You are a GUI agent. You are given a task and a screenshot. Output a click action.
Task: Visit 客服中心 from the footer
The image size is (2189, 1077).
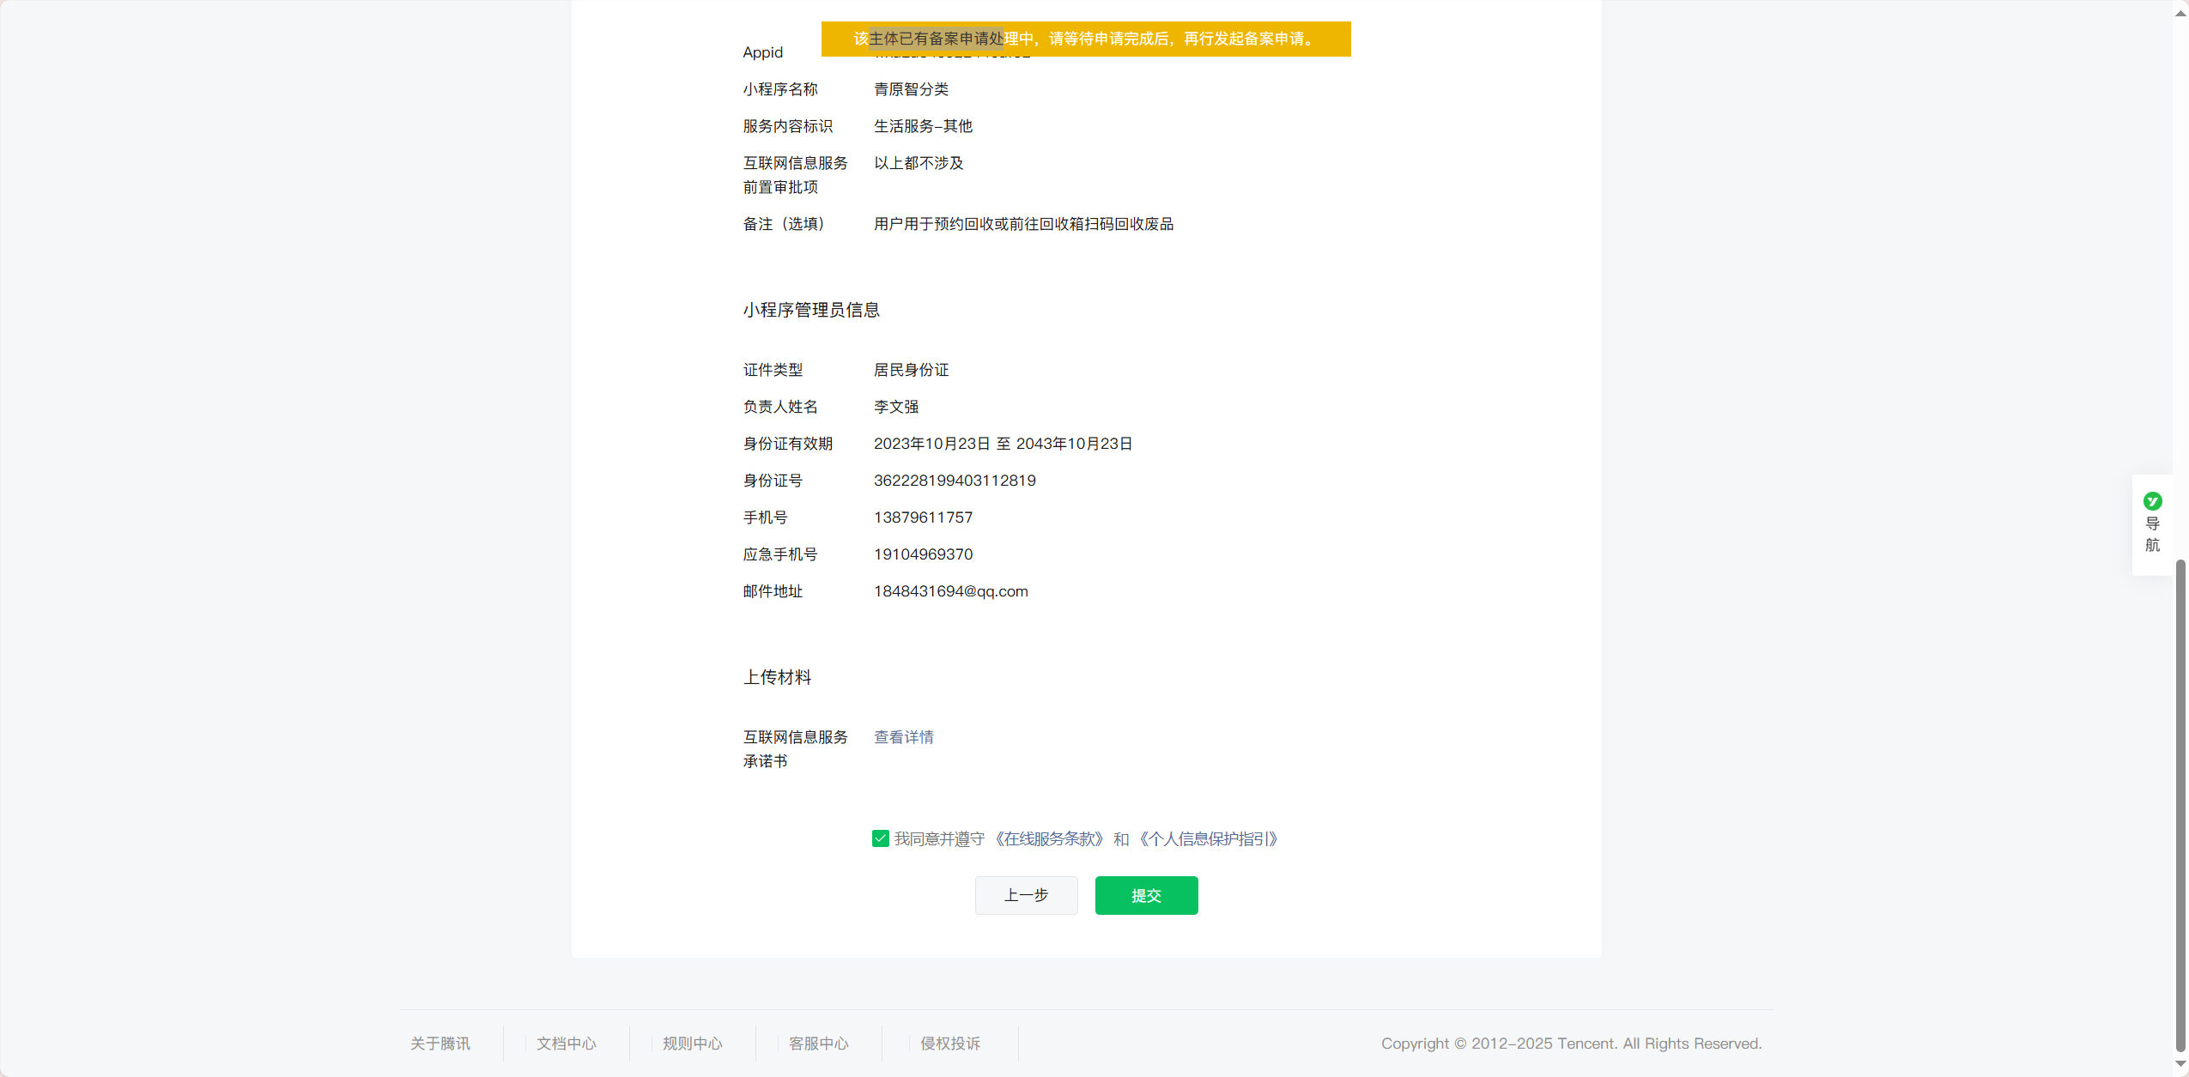[818, 1044]
